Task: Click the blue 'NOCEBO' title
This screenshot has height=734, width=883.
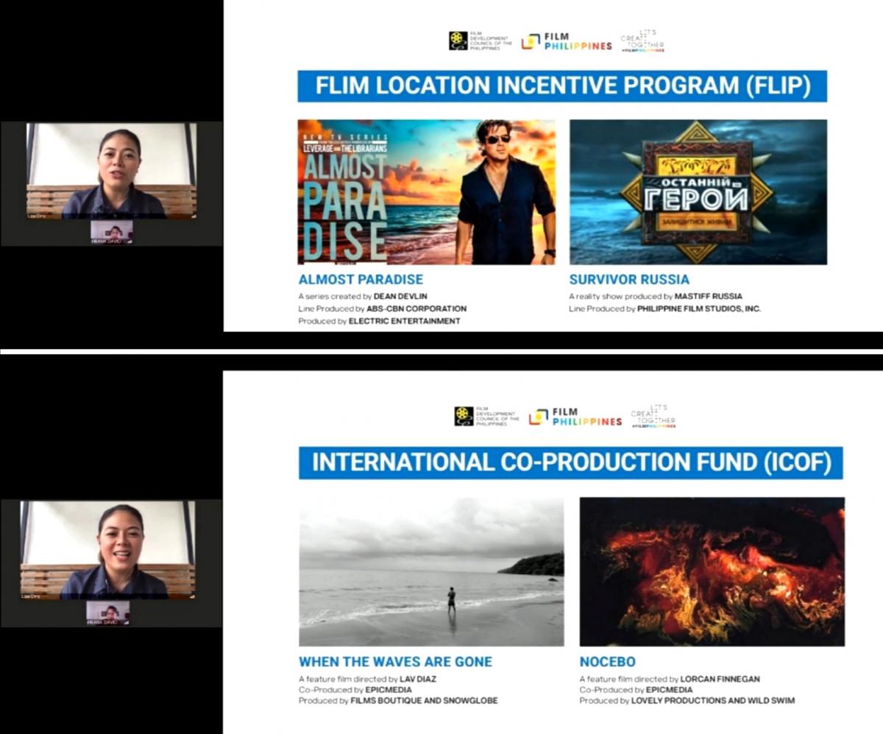Action: pyautogui.click(x=607, y=661)
